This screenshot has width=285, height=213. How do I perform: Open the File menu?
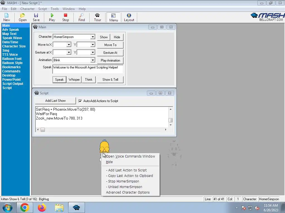[x=4, y=9]
